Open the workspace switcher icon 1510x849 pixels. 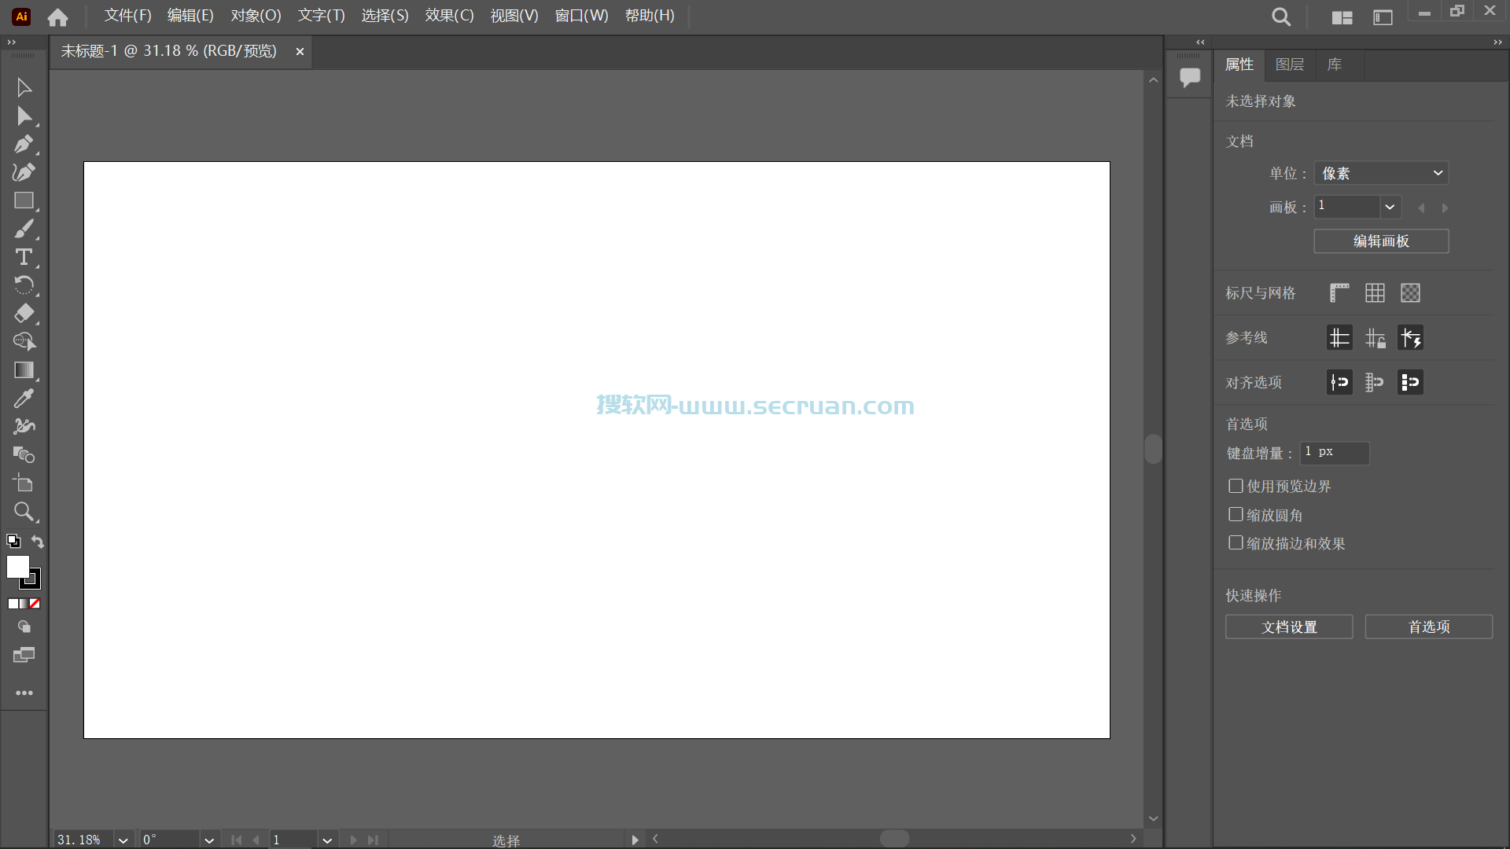[x=1383, y=17]
